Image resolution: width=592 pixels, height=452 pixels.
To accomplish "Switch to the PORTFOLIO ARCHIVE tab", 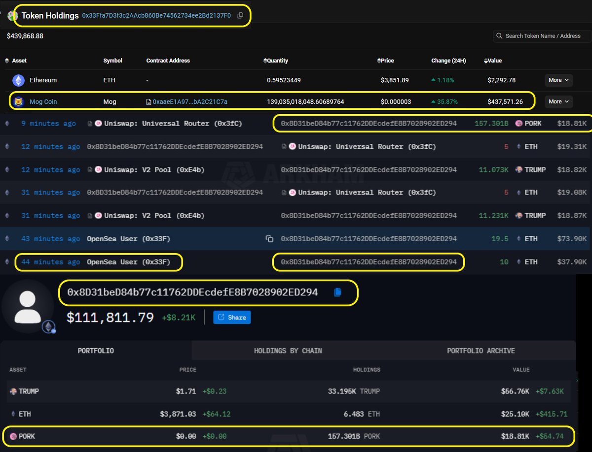I will [x=481, y=351].
